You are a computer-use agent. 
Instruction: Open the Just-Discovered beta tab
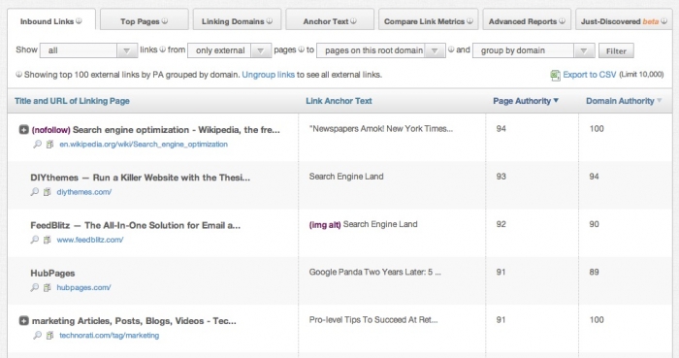[x=624, y=20]
